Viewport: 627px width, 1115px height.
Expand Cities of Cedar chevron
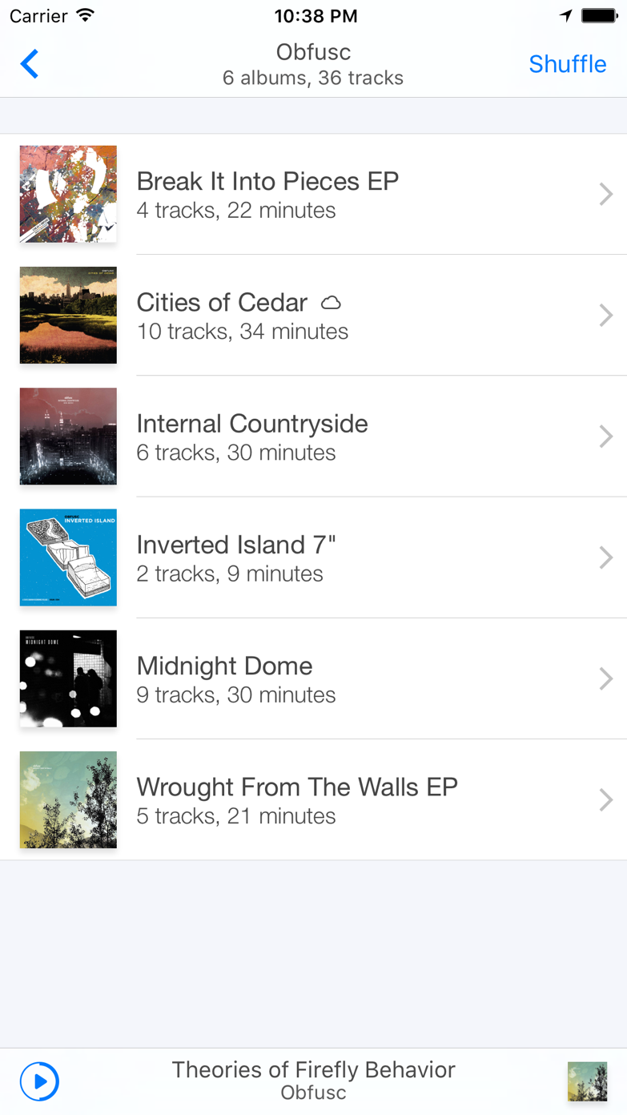[x=605, y=315]
